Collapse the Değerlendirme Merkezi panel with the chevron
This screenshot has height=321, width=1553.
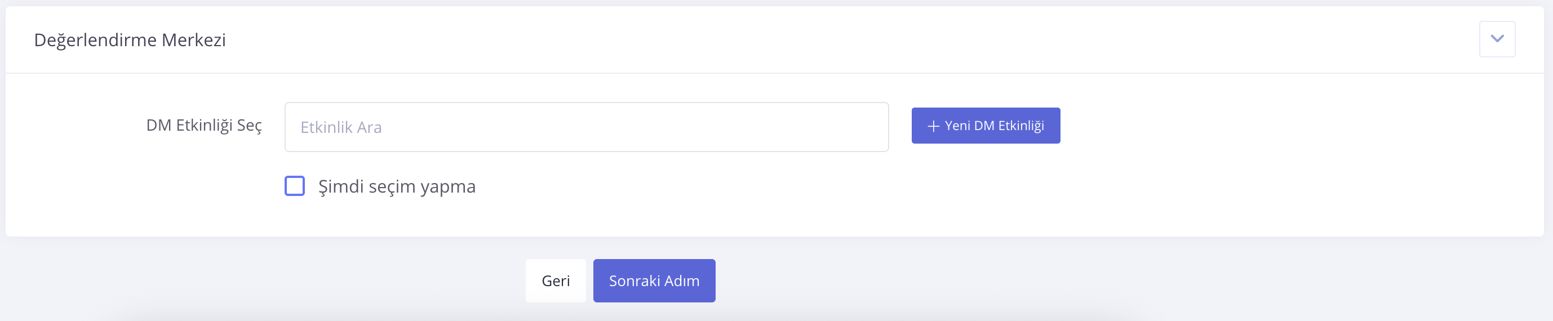[1496, 39]
